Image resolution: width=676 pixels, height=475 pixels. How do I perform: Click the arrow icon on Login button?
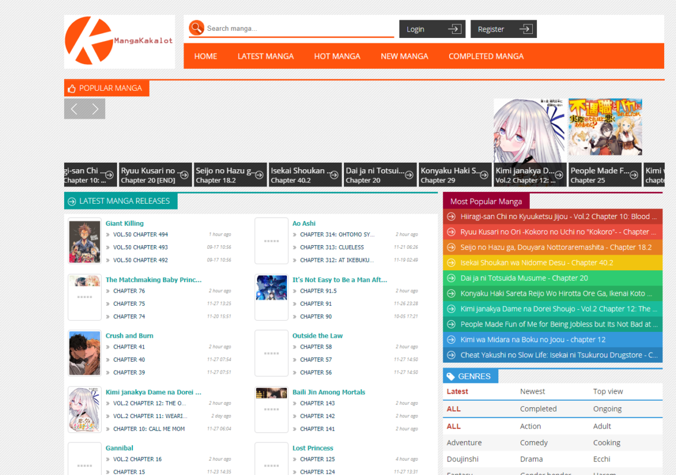tap(454, 29)
